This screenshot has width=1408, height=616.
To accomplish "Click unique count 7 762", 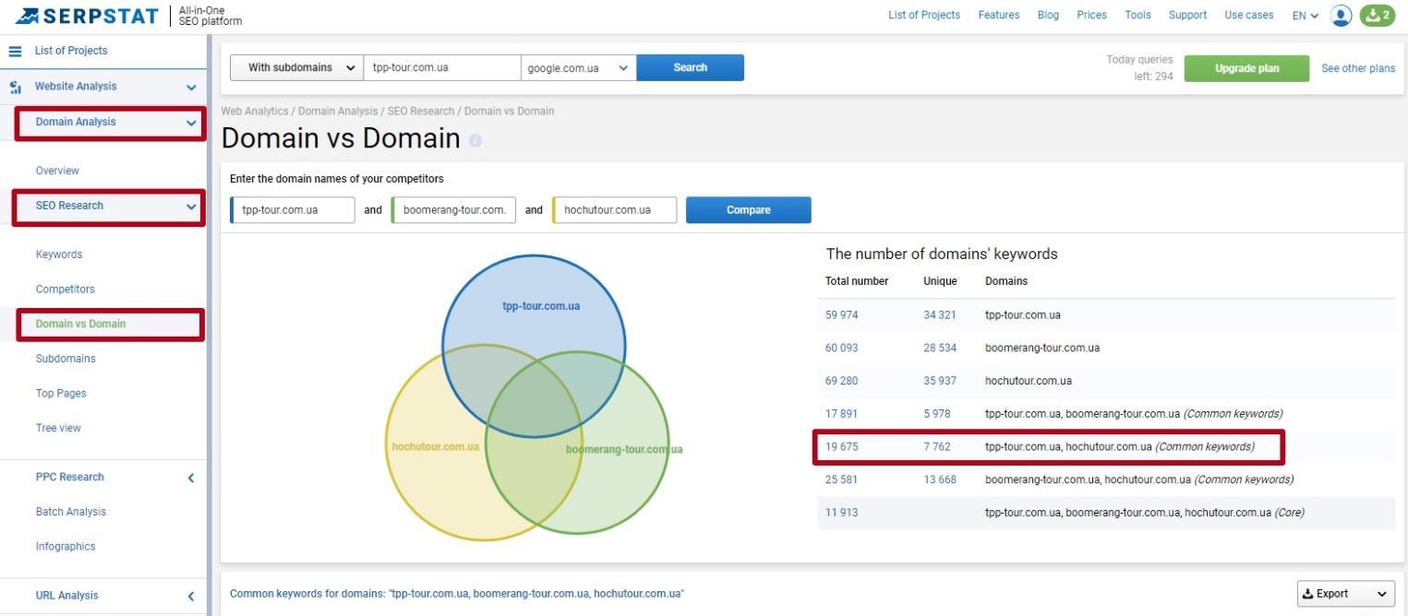I will click(937, 447).
